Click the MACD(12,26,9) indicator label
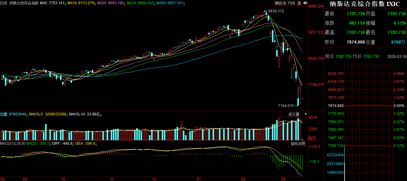The height and width of the screenshot is (181, 407). 12,144
